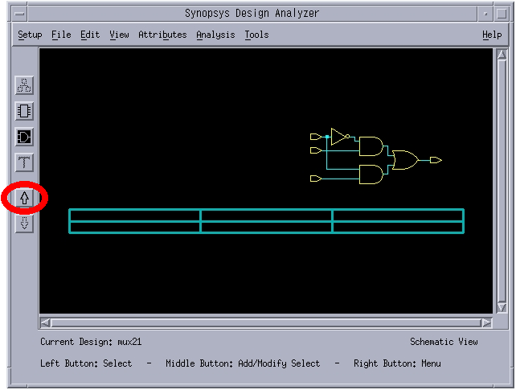Click the vertical scrollbar down arrow

coord(502,308)
